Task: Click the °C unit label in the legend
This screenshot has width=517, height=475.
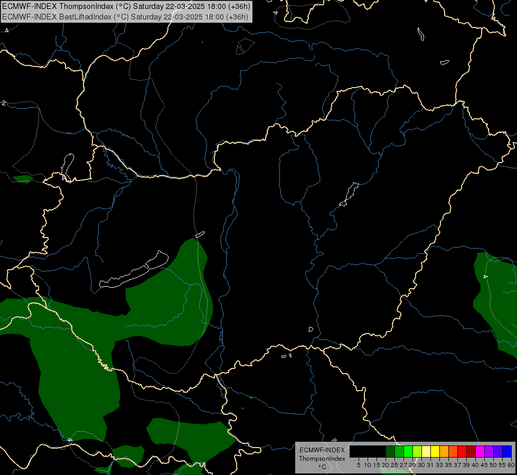Action: [322, 467]
